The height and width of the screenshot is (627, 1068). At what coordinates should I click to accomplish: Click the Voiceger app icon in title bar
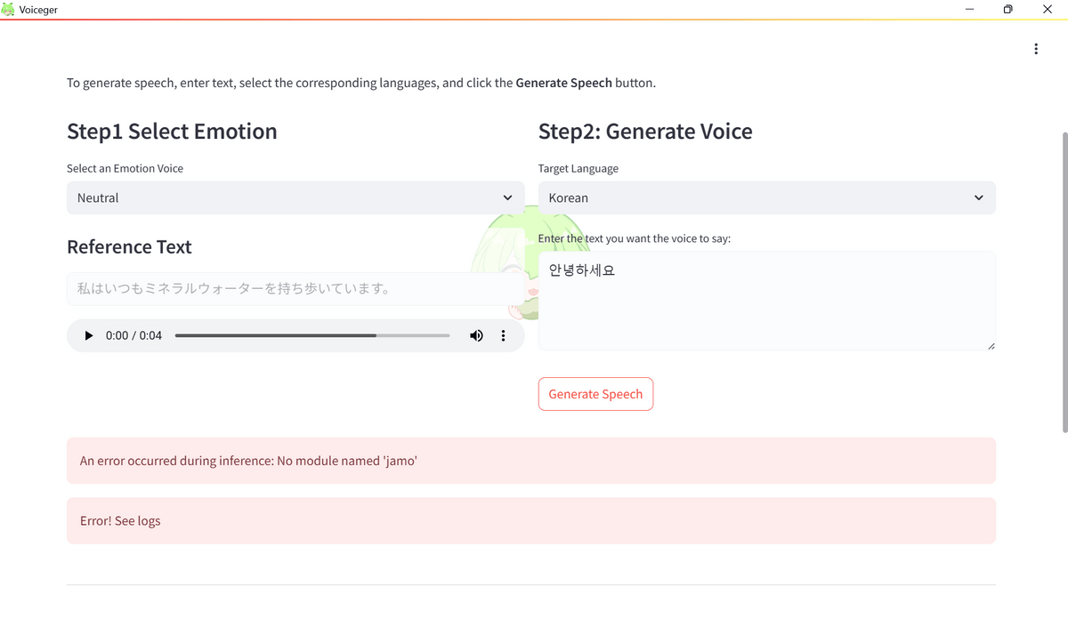[9, 10]
